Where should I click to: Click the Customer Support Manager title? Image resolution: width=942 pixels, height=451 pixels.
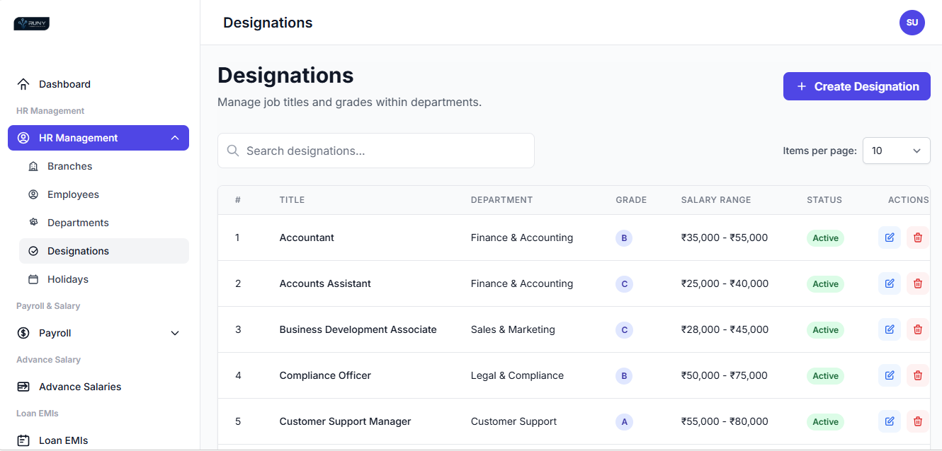[x=345, y=421]
